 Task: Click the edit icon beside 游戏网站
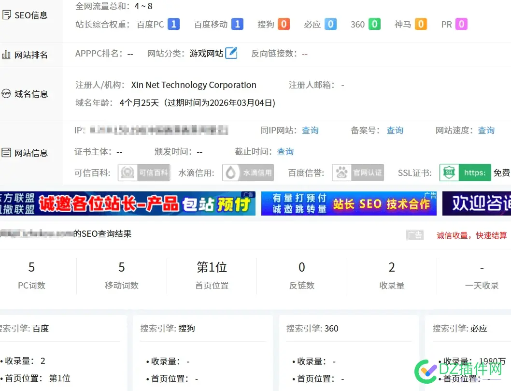coord(232,53)
